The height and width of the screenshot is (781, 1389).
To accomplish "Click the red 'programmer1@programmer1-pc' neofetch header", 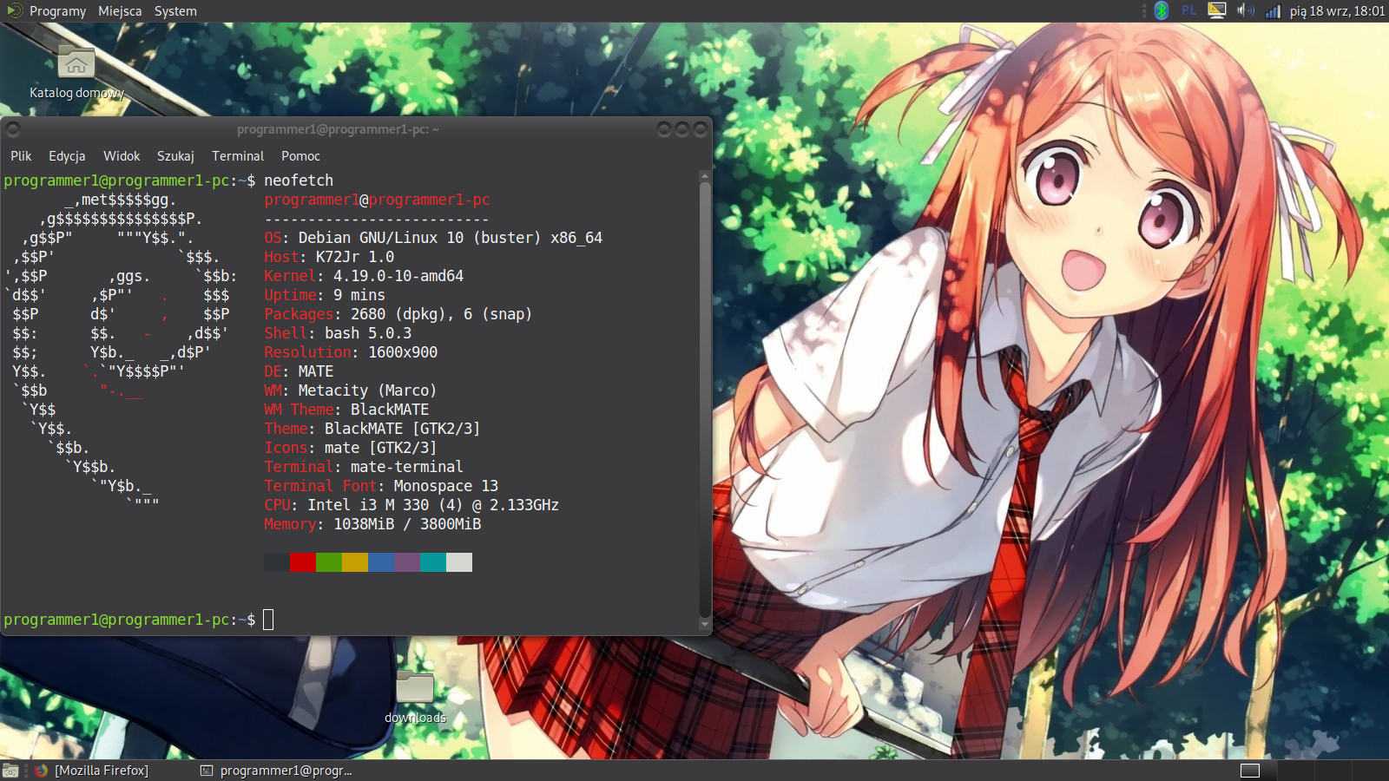I will (x=377, y=200).
